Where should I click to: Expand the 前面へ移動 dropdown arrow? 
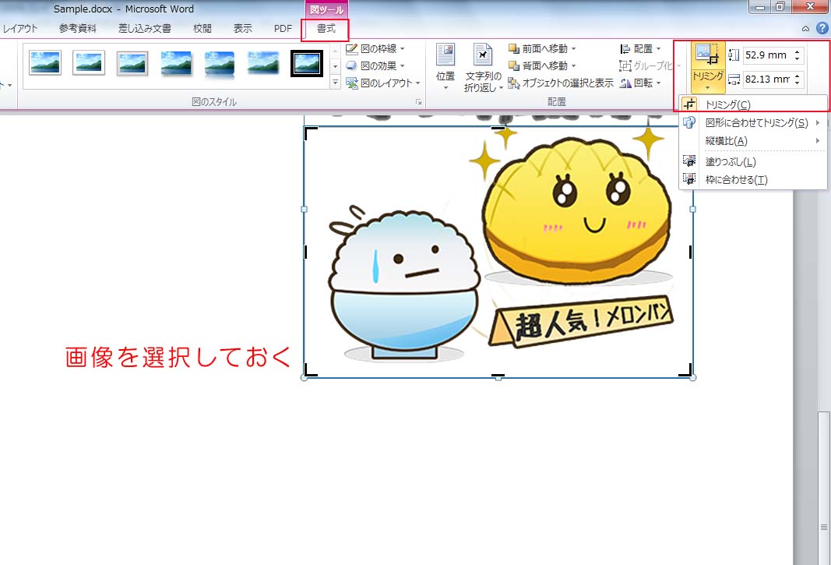tap(573, 49)
